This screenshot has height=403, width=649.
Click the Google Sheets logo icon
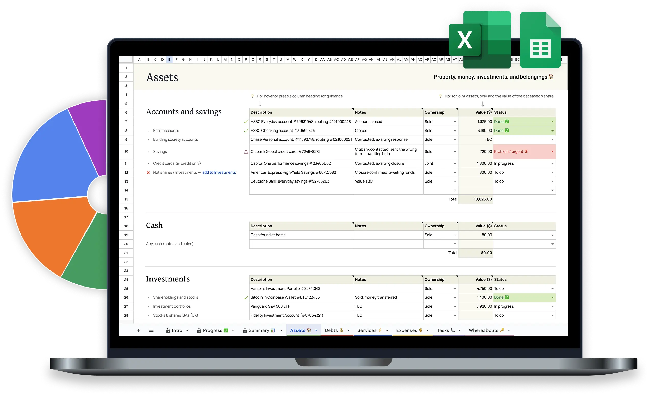coord(540,40)
